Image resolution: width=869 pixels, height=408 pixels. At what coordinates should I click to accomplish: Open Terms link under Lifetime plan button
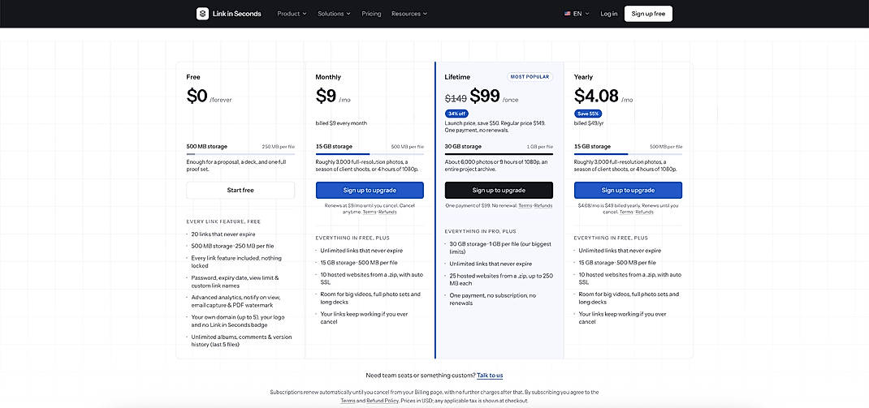(x=525, y=205)
